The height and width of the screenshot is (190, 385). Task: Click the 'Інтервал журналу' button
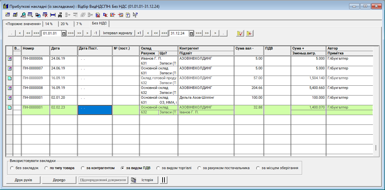117,33
